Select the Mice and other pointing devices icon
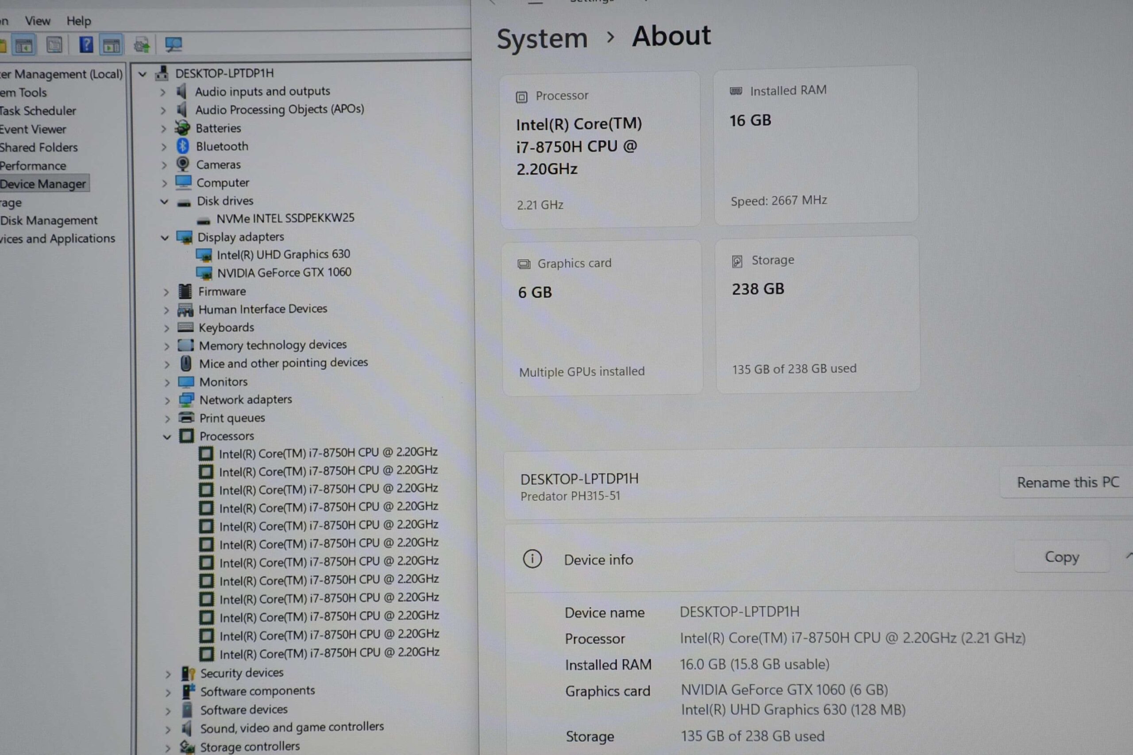Image resolution: width=1133 pixels, height=755 pixels. pyautogui.click(x=186, y=363)
